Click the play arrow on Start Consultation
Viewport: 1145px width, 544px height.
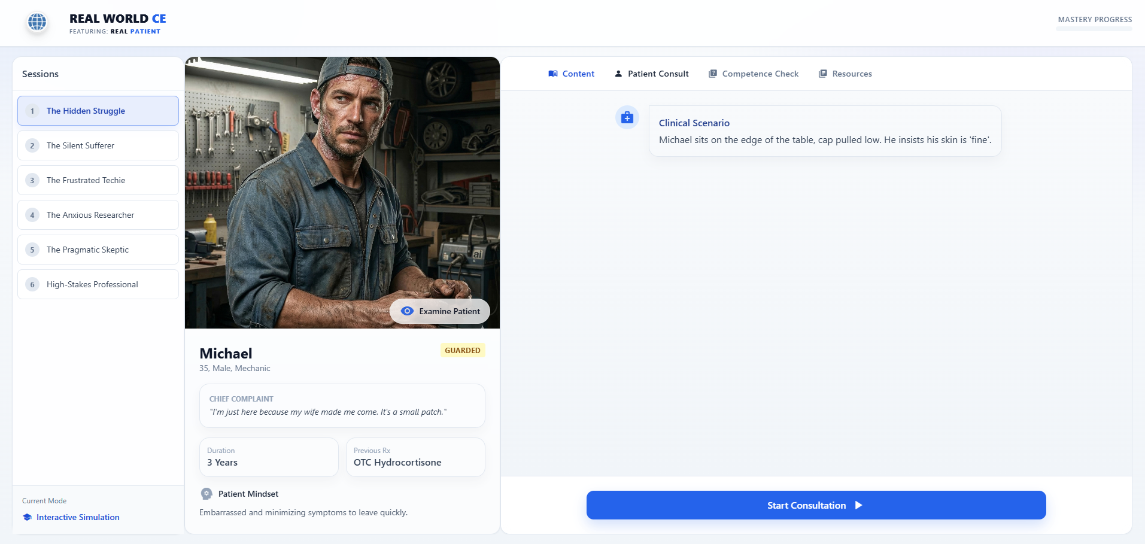pos(858,505)
